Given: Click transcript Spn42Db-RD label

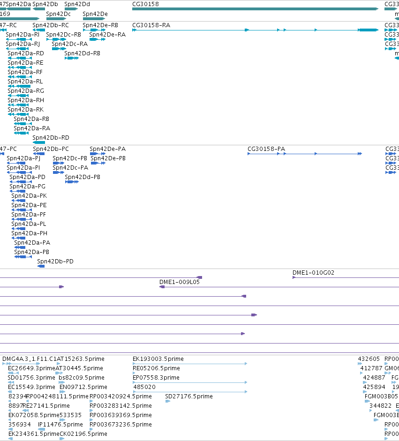Looking at the screenshot, I should pos(51,137).
